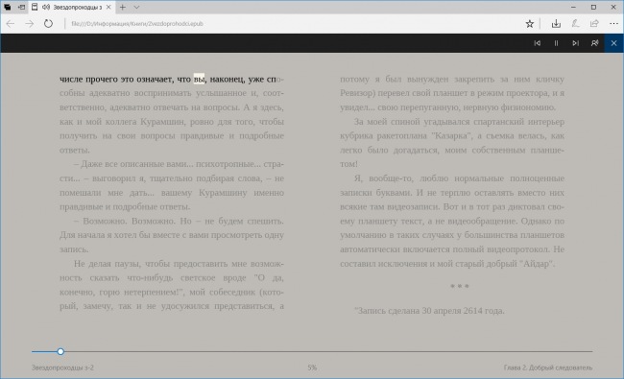The width and height of the screenshot is (624, 379).
Task: Click the highlighted word "вы"
Action: [x=199, y=79]
